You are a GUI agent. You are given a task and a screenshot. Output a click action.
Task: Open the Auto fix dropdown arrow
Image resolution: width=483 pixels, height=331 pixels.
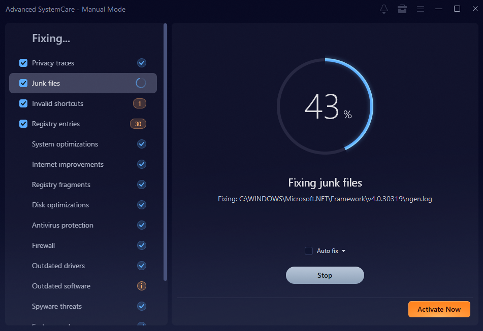[x=343, y=250]
